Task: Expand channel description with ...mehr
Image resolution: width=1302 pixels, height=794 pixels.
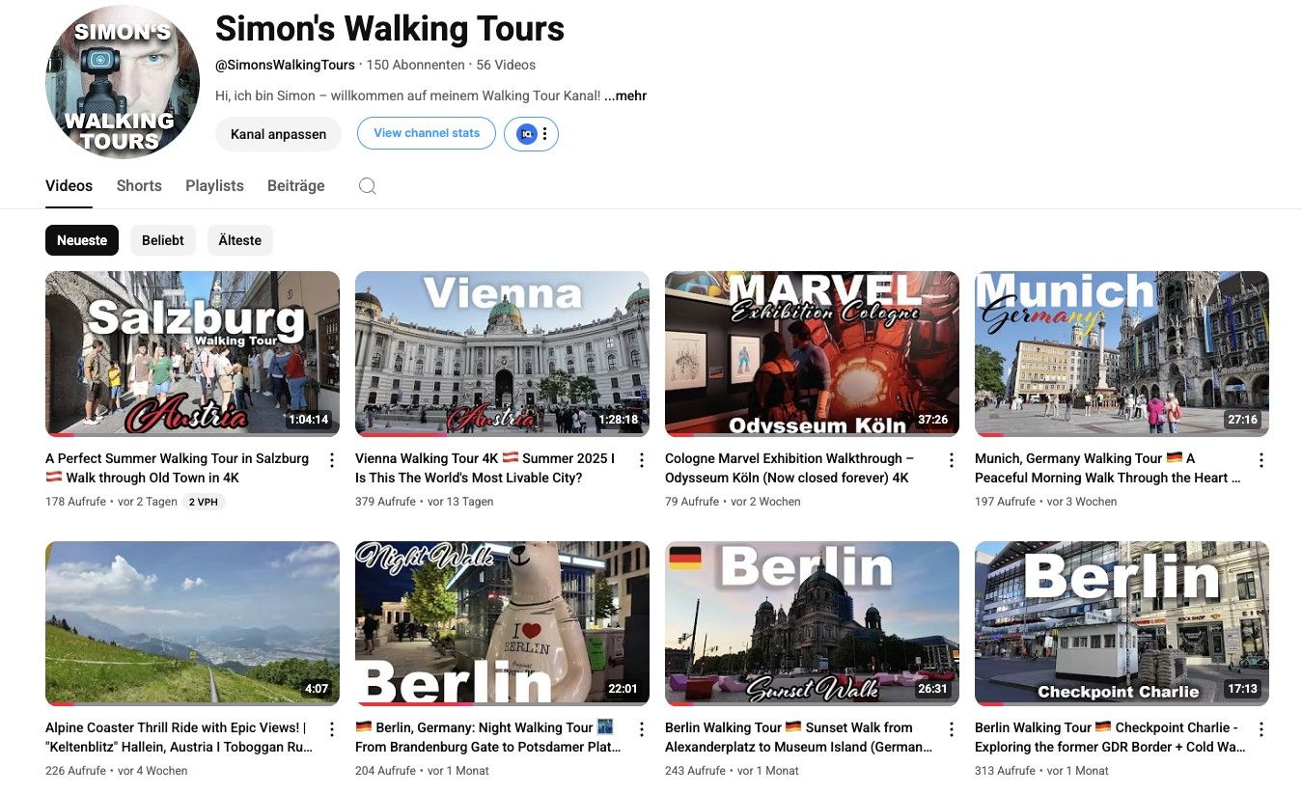Action: pyautogui.click(x=625, y=96)
